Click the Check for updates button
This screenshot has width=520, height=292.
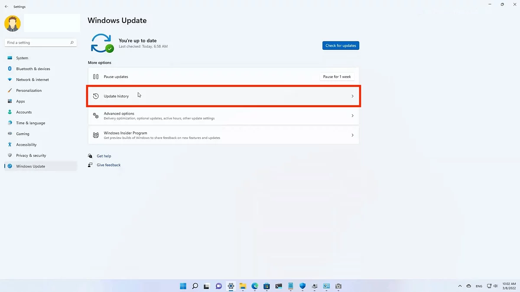click(x=341, y=45)
